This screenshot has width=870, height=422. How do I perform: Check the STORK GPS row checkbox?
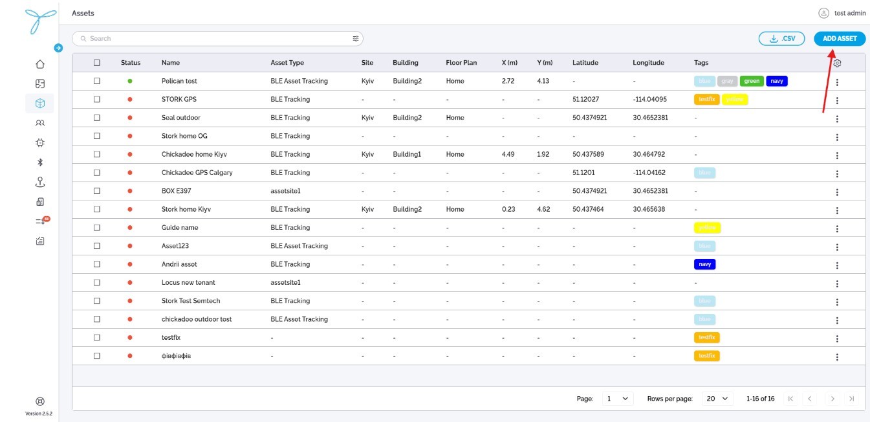(x=97, y=99)
